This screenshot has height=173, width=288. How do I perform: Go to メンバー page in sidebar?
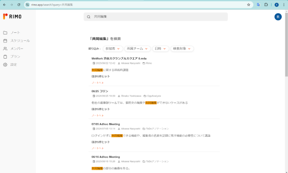(x=17, y=49)
